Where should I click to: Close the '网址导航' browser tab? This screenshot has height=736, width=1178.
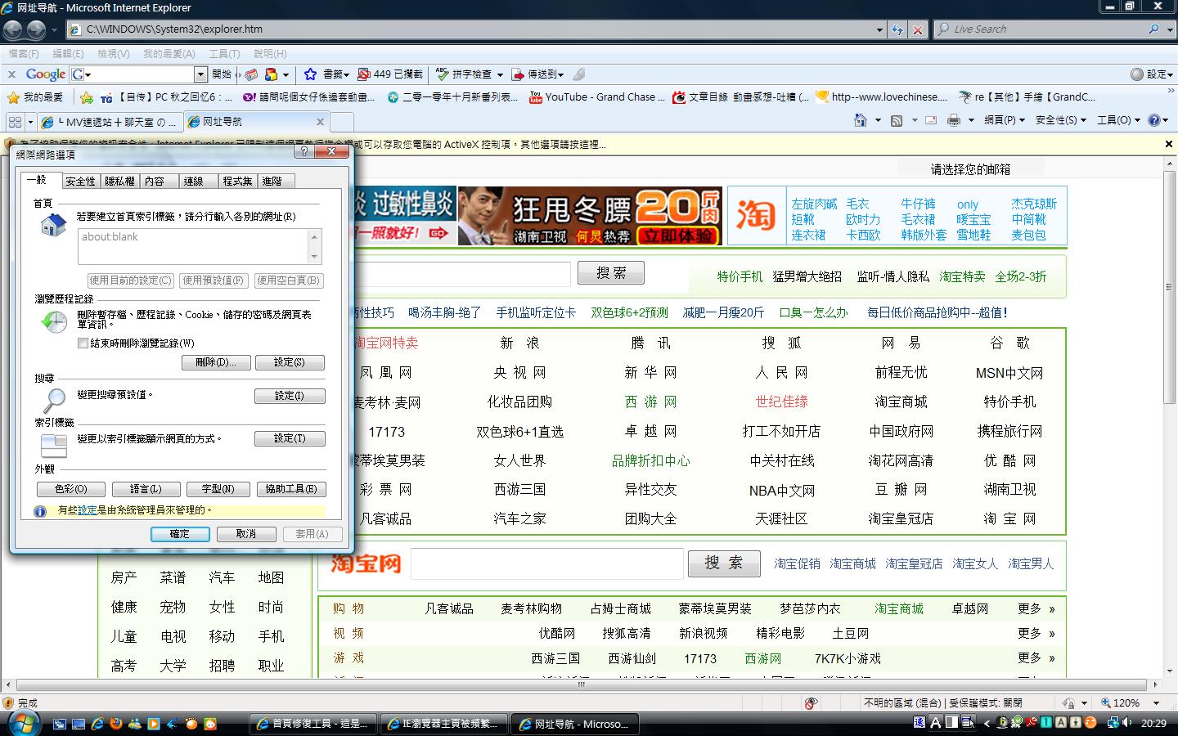(320, 122)
